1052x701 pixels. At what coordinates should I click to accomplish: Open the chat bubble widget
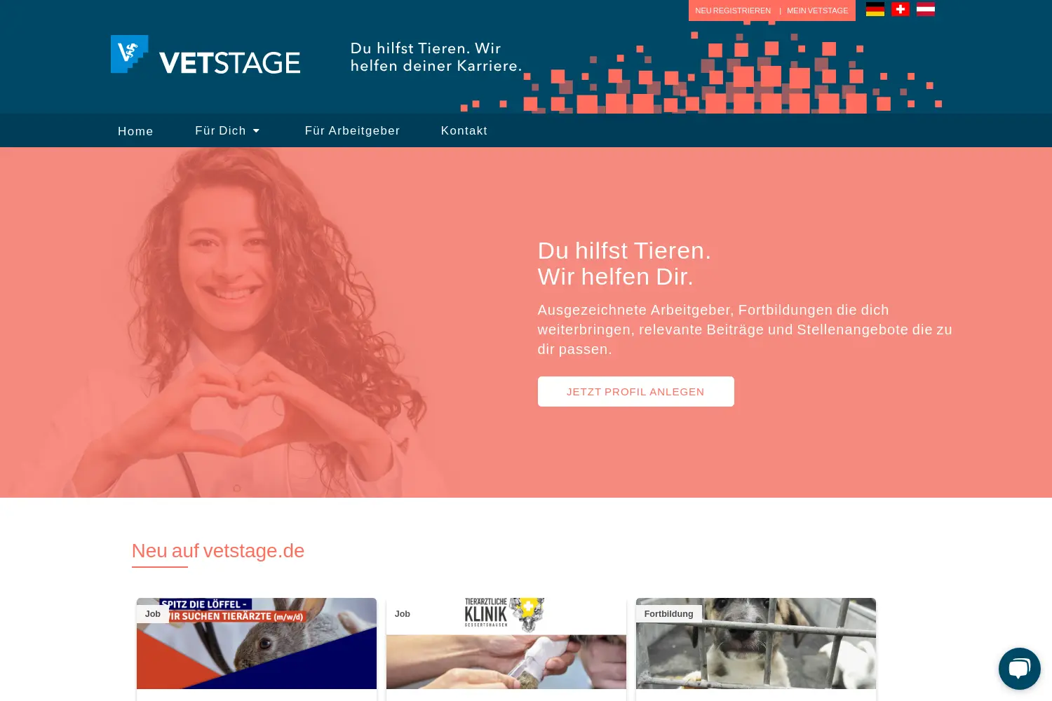pyautogui.click(x=1019, y=668)
